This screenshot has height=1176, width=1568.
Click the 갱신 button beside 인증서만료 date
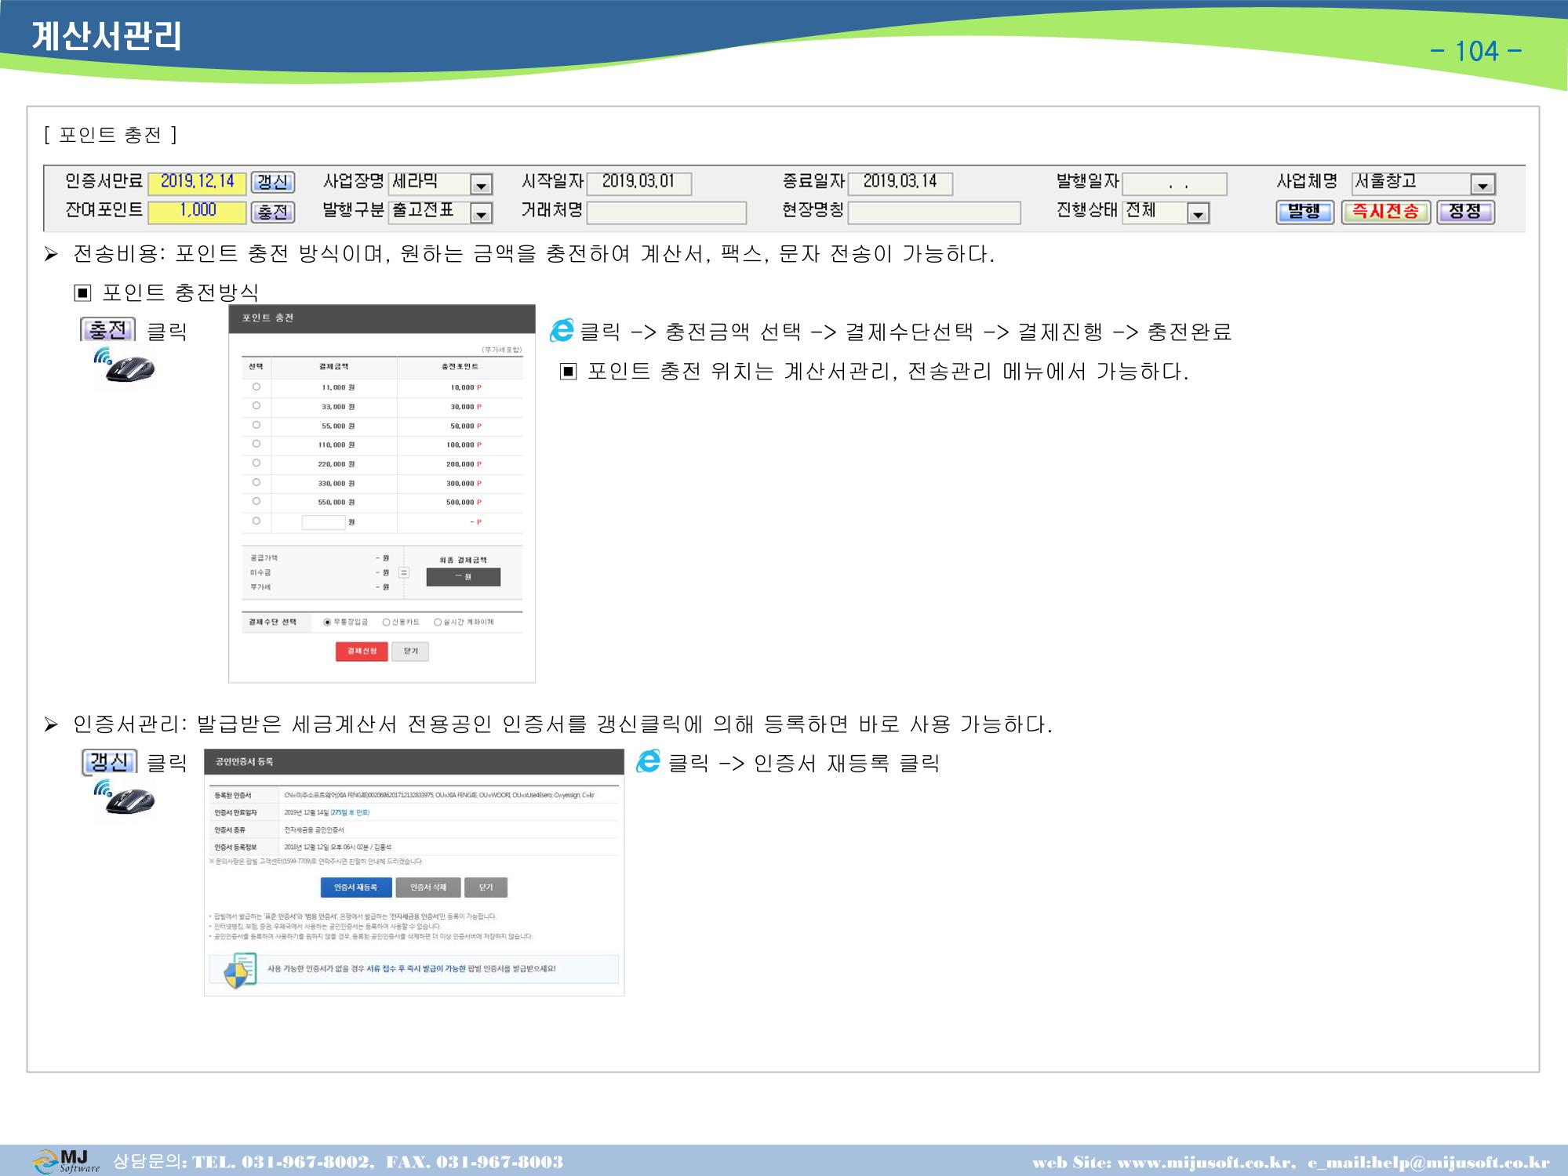pyautogui.click(x=273, y=183)
